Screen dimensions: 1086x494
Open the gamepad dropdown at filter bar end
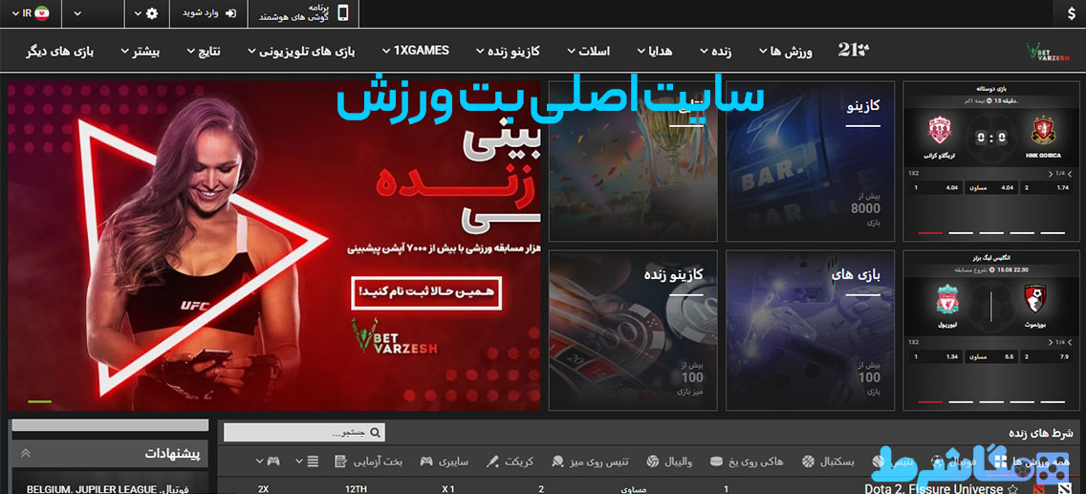(268, 461)
